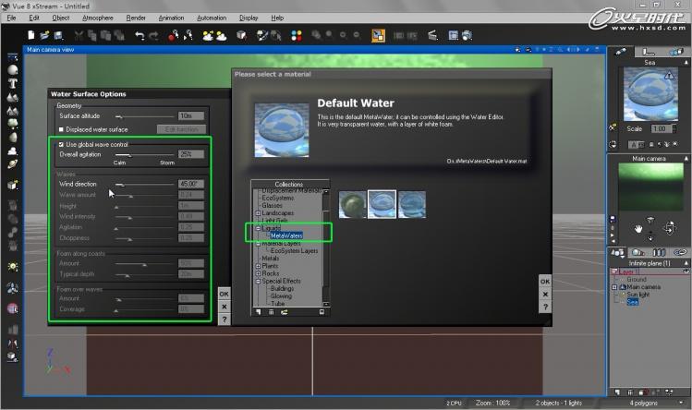Uncheck Use global wave control

[61, 144]
